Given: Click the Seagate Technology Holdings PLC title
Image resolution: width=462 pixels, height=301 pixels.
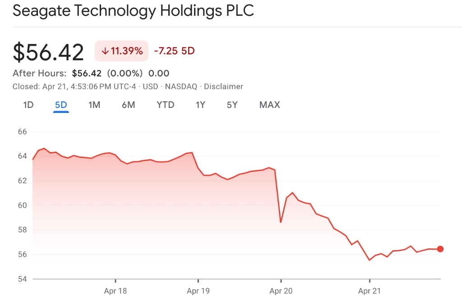Looking at the screenshot, I should 133,11.
